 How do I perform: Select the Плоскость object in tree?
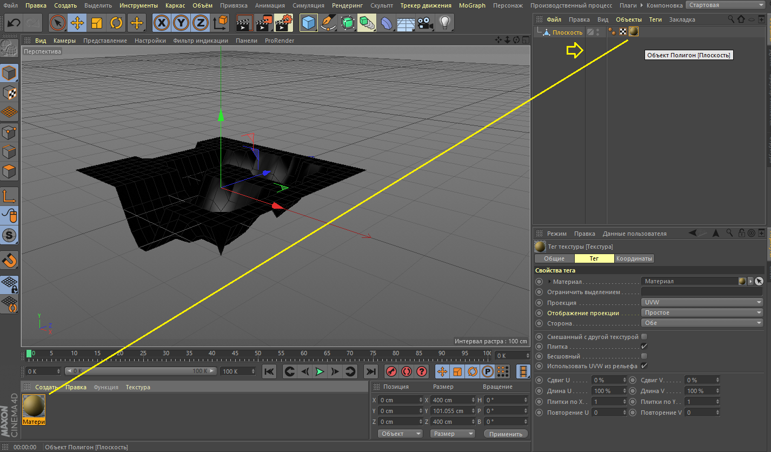[567, 32]
